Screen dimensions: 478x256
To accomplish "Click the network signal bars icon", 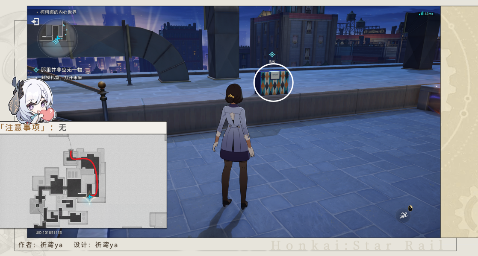I will (421, 14).
